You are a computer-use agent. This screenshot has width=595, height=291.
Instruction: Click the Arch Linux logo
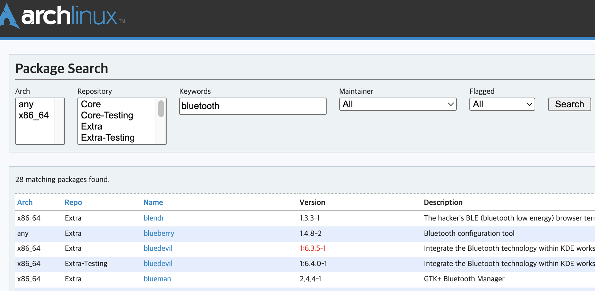click(62, 16)
